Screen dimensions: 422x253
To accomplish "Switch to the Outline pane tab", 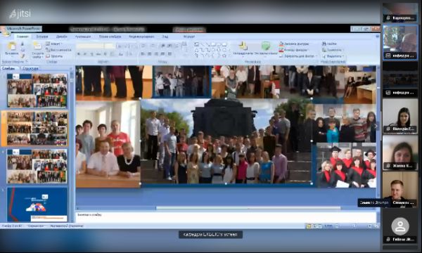I will point(30,69).
